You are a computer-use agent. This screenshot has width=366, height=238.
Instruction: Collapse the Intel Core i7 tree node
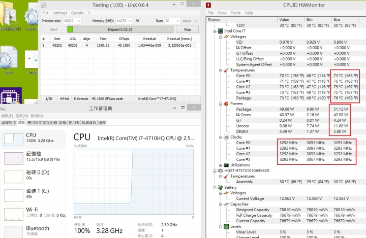pos(215,31)
